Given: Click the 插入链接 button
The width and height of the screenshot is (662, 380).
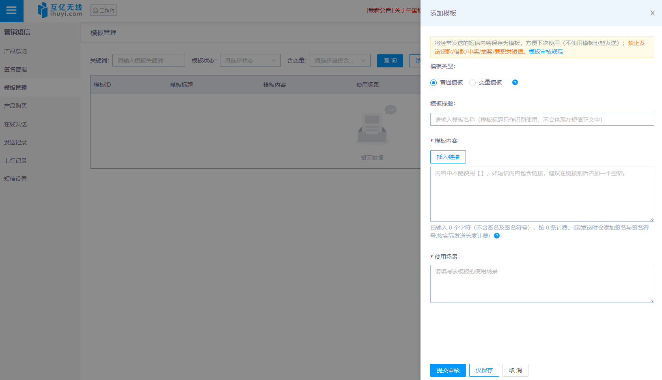Looking at the screenshot, I should [x=448, y=157].
